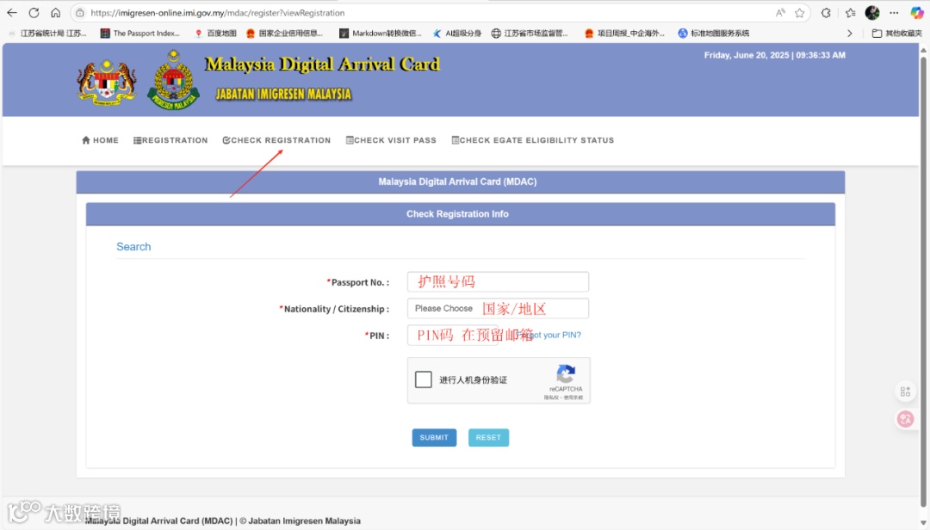The height and width of the screenshot is (530, 930).
Task: Open the REGISTRATION menu item
Action: pos(170,140)
